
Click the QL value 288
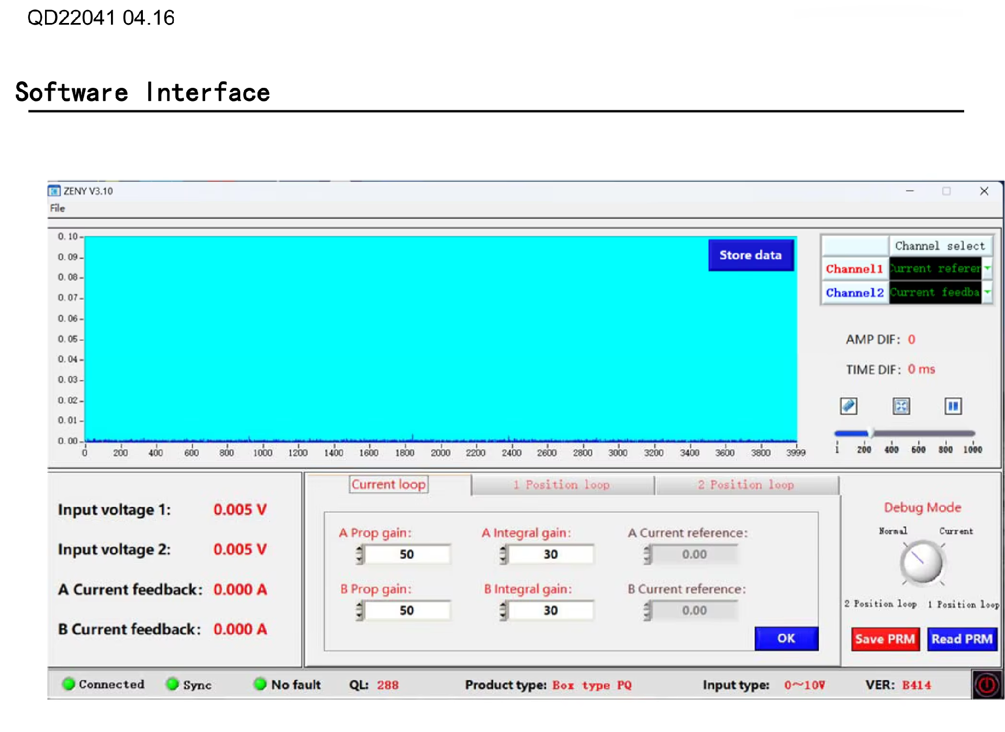(x=388, y=685)
